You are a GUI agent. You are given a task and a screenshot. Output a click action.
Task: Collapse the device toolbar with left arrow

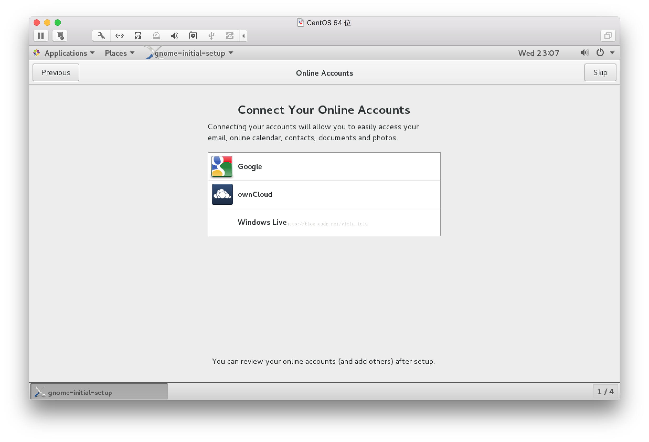[243, 36]
